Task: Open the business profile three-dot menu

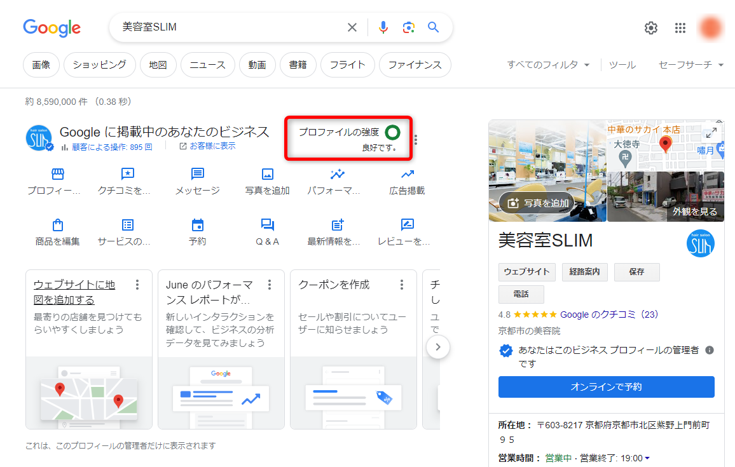Action: pyautogui.click(x=416, y=139)
